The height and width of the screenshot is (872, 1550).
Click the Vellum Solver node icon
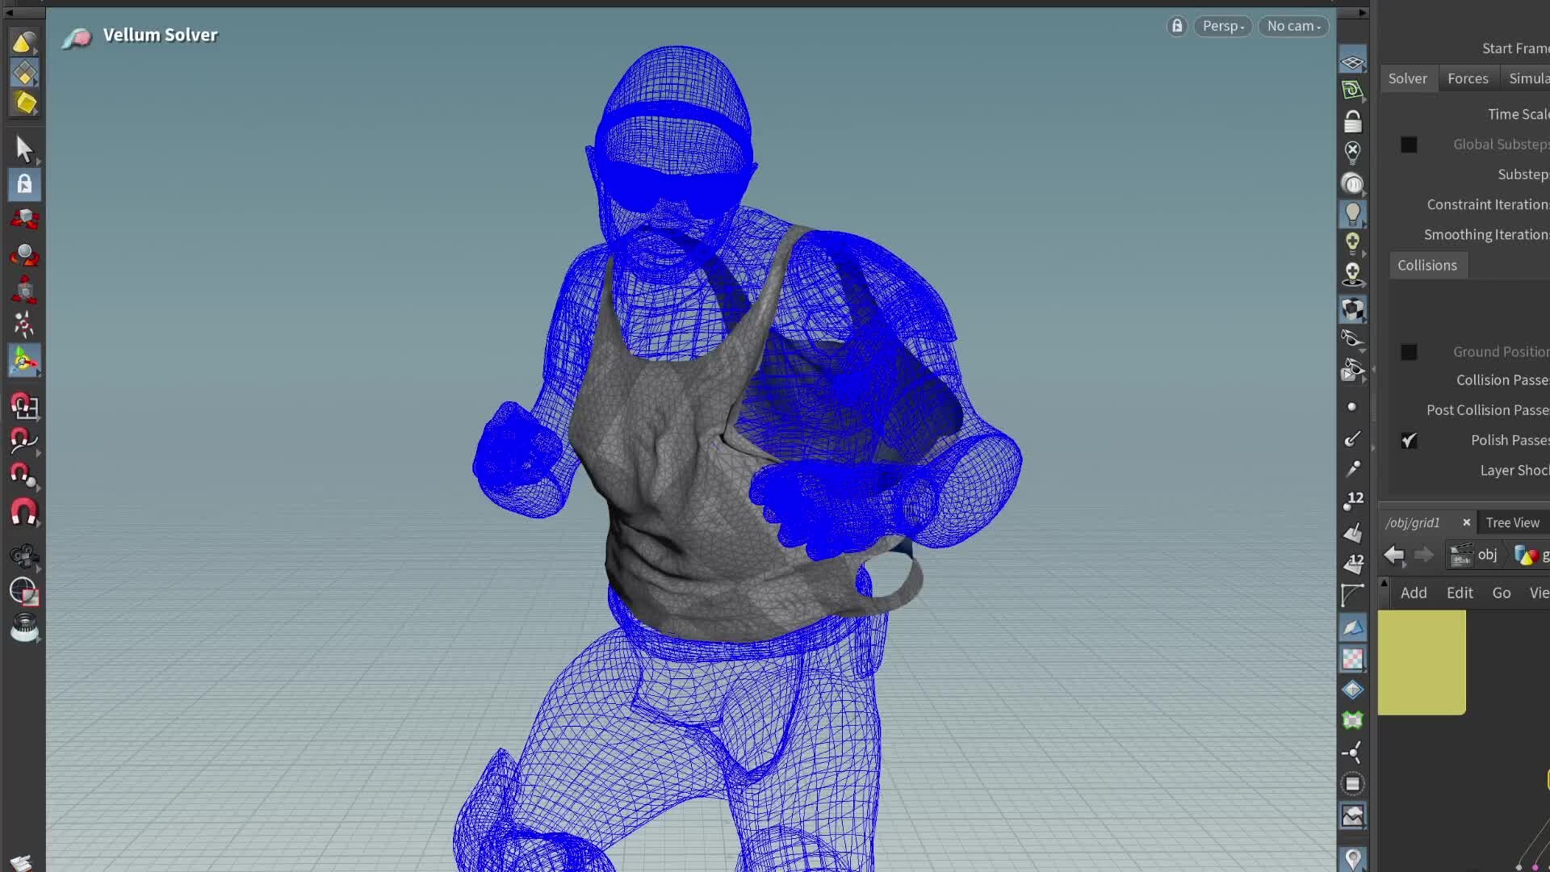click(77, 38)
